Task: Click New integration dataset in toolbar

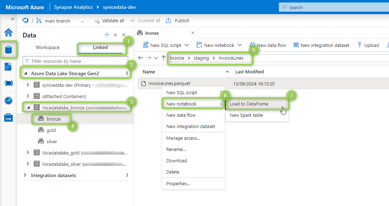Action: coord(321,45)
